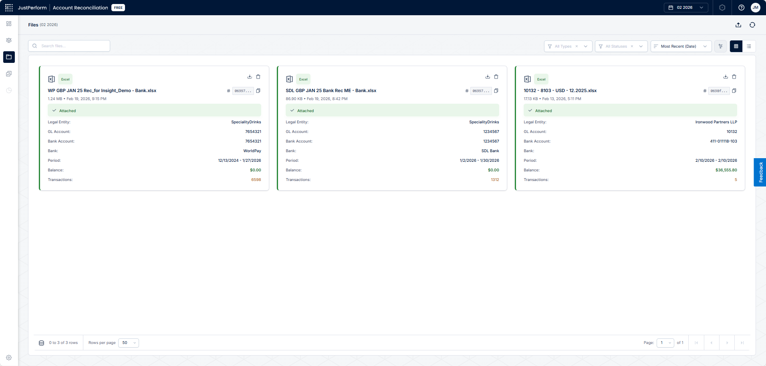Open the Most Recent (Date) sort dropdown
Viewport: 766px width, 366px height.
pos(681,46)
